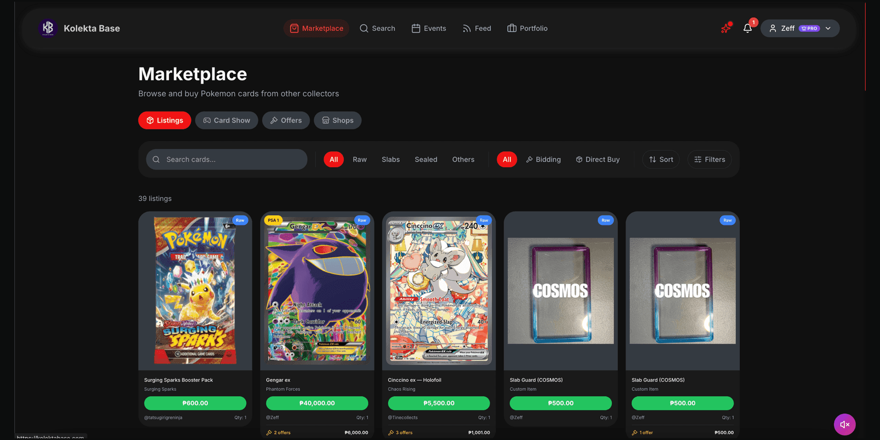Click the Kolekta Base logo icon
This screenshot has height=440, width=880.
48,28
